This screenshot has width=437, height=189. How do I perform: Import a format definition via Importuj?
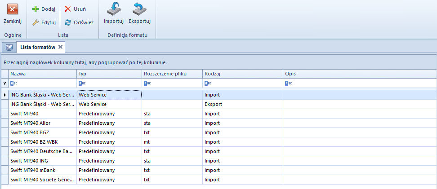click(x=114, y=13)
